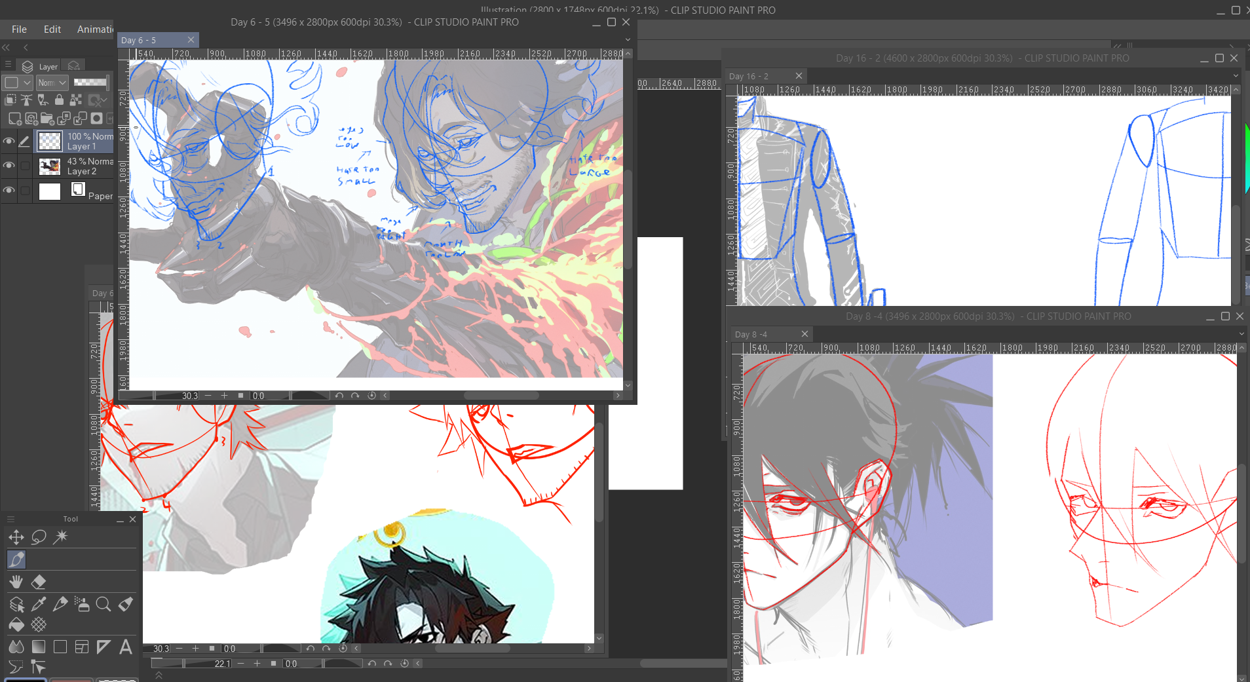
Task: Select the Blend tool
Action: click(16, 647)
